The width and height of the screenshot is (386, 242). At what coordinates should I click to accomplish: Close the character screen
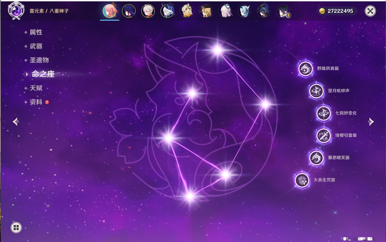click(370, 11)
